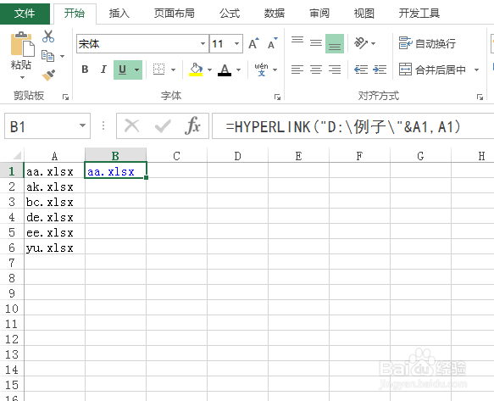The width and height of the screenshot is (494, 401).
Task: Open text orientation dropdown arrow
Action: pyautogui.click(x=374, y=43)
